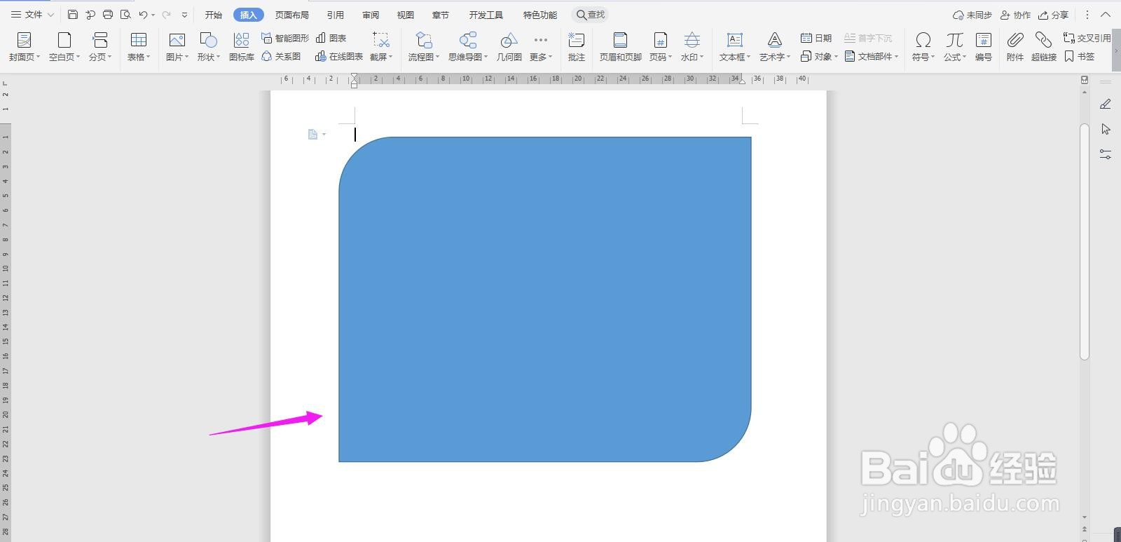Insert a comment (批注)

click(577, 47)
